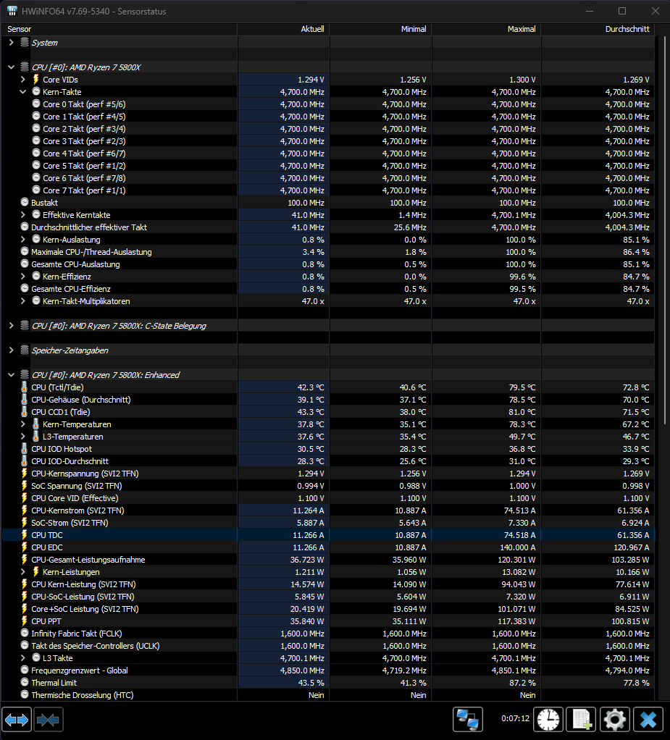Click the Aktuell column header
Screen dimensions: 670x740
[283, 29]
